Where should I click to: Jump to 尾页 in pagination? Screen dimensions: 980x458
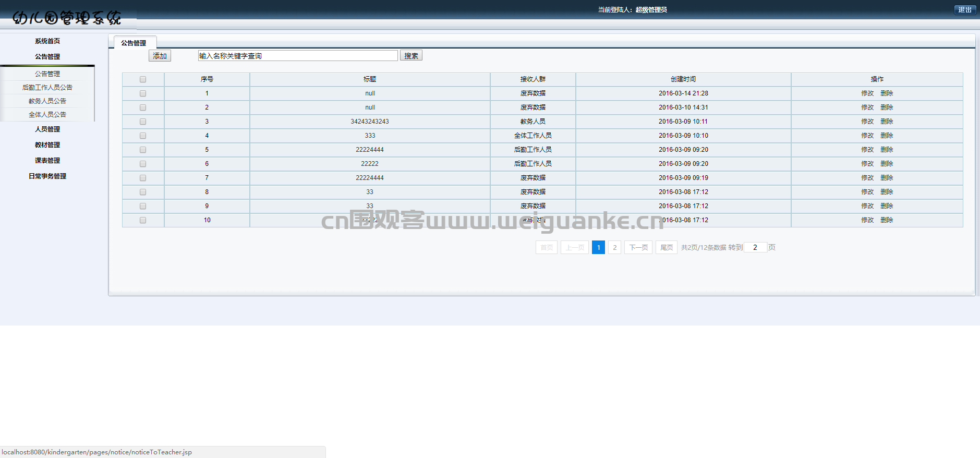point(667,247)
